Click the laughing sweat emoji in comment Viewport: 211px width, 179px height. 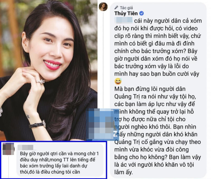(118, 81)
